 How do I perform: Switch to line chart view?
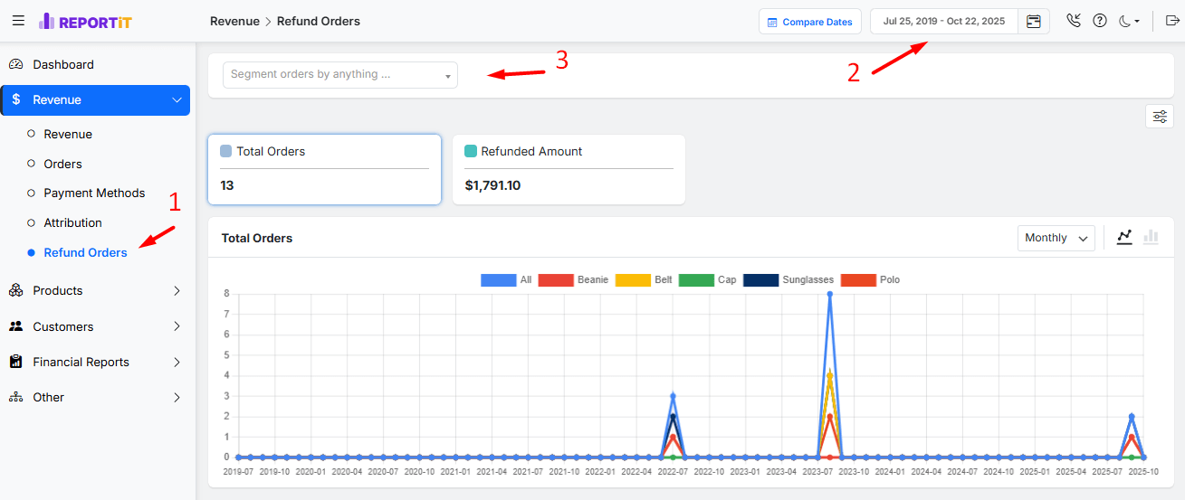[1124, 237]
